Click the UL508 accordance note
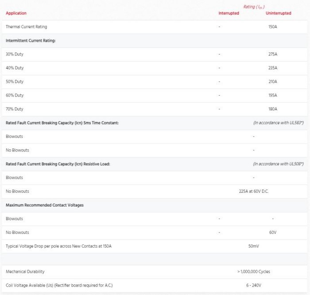This screenshot has width=310, height=295. 278,164
